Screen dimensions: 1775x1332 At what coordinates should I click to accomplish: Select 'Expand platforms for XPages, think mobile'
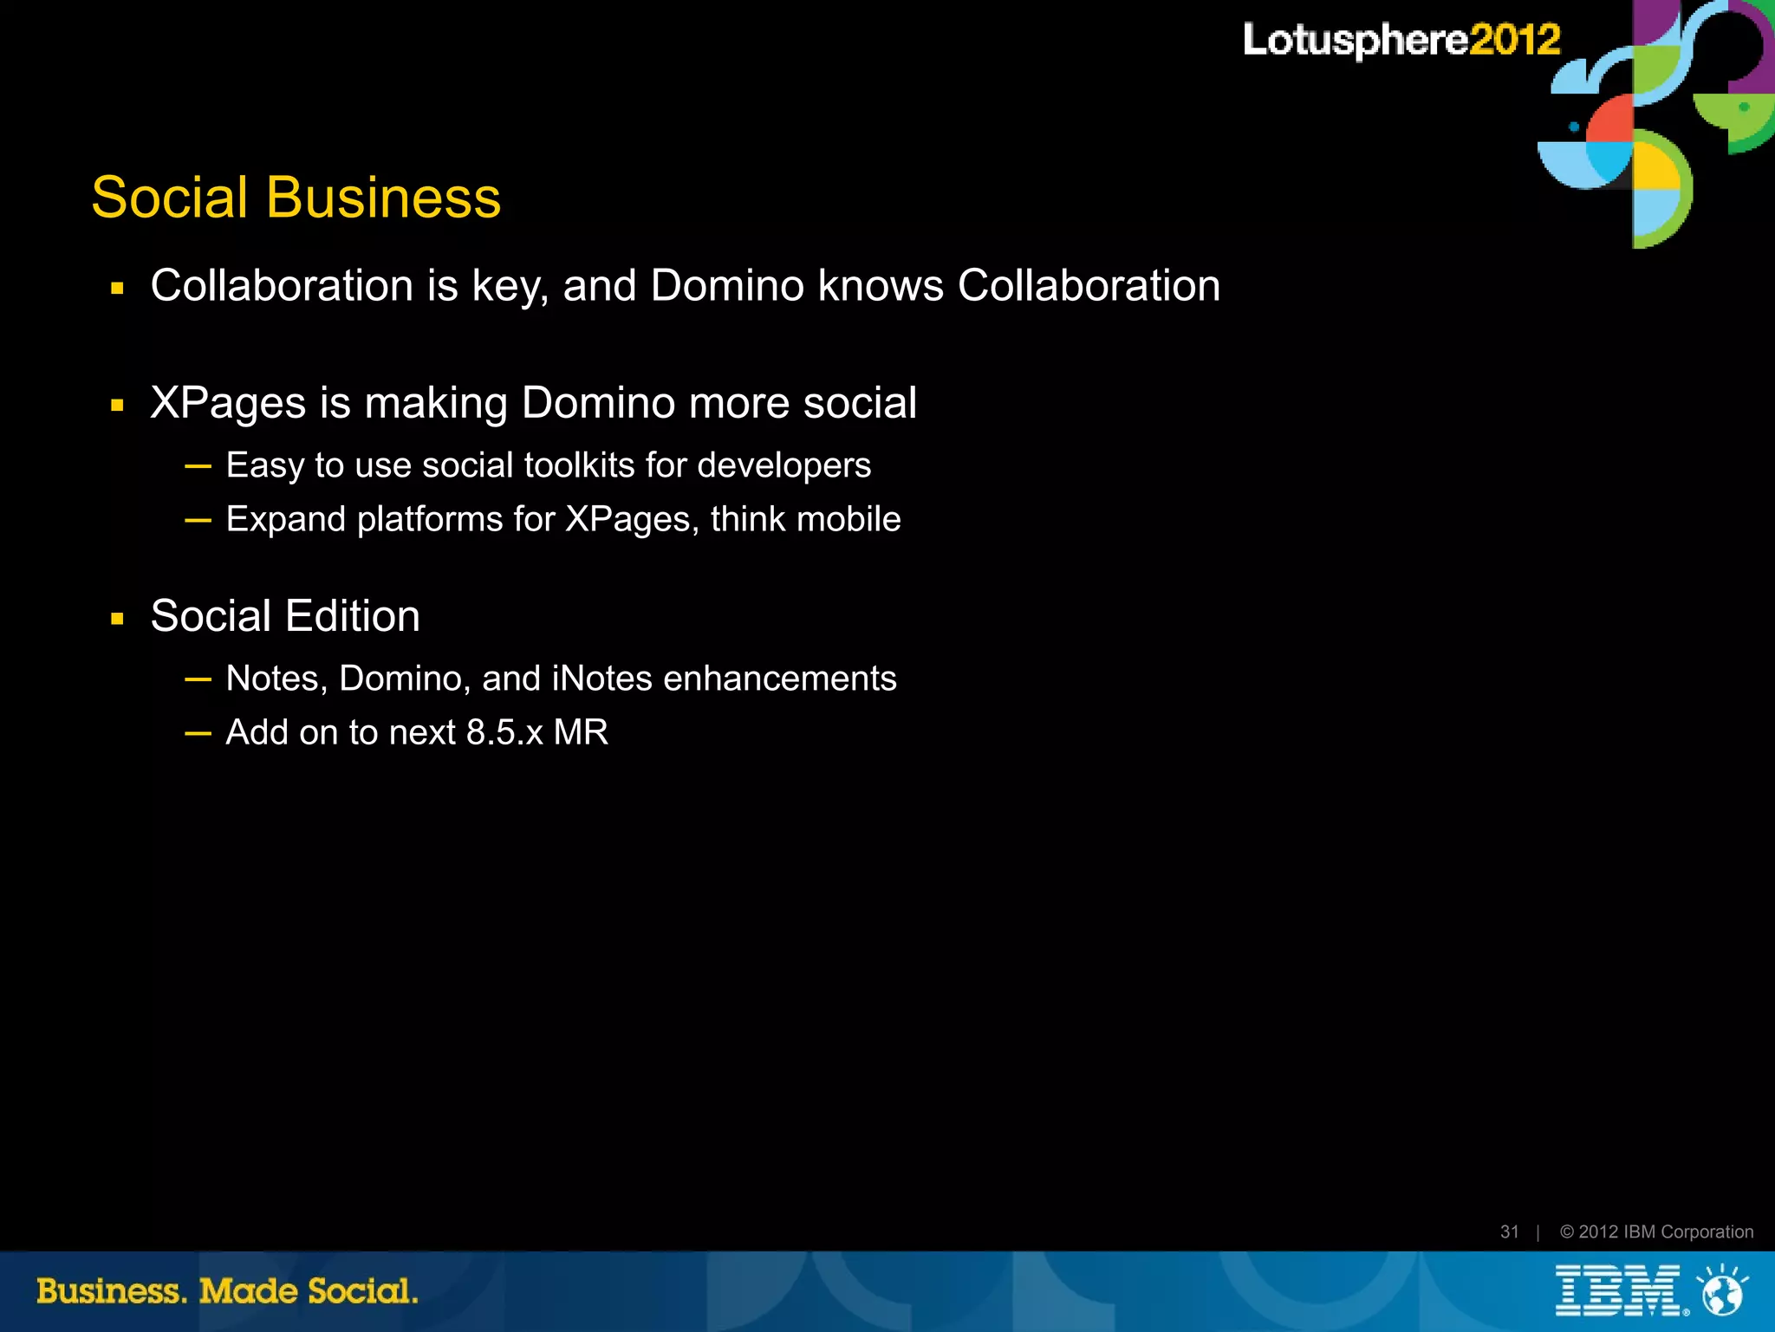point(563,519)
